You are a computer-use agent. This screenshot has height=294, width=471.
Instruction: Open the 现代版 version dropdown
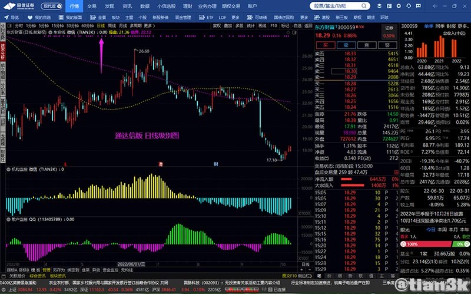pos(52,6)
